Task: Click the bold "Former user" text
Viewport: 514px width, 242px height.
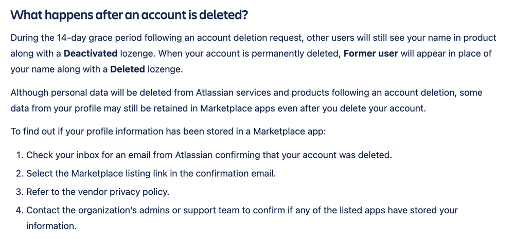Action: pyautogui.click(x=371, y=54)
